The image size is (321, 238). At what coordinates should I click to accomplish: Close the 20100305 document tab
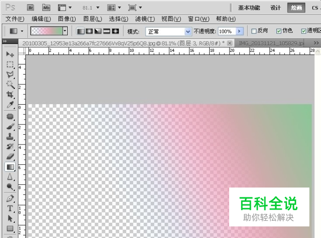[x=230, y=43]
